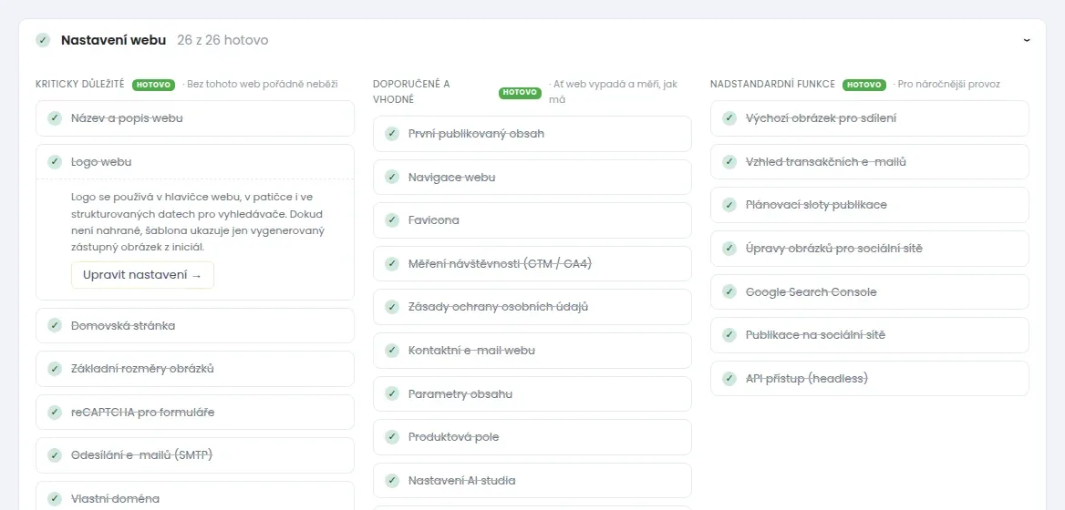Open Měření návštěvnosti (GTM / GA4) item
The height and width of the screenshot is (510, 1065).
click(532, 264)
